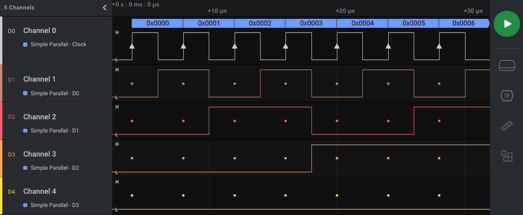Click the +20 µs timeline marker
This screenshot has height=215, width=523.
point(345,11)
